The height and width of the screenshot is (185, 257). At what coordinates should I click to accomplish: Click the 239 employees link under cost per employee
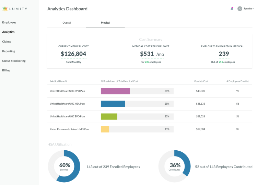[x=147, y=62]
